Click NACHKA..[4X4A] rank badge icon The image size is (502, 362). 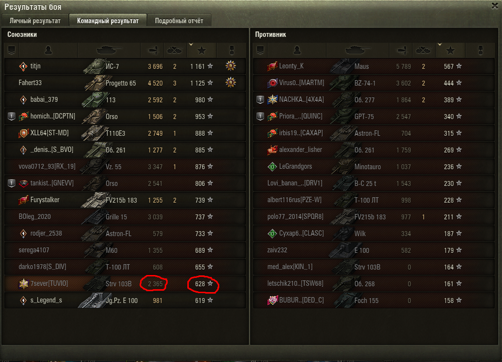click(x=272, y=100)
